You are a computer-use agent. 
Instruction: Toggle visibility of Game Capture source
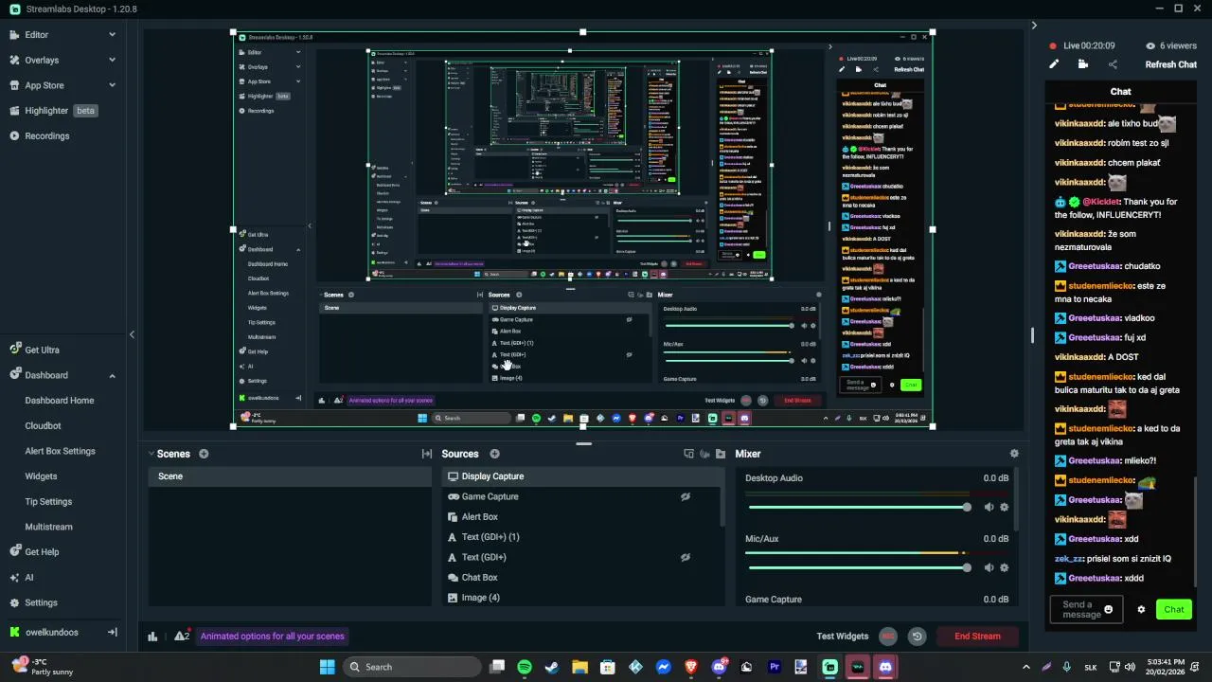point(686,496)
